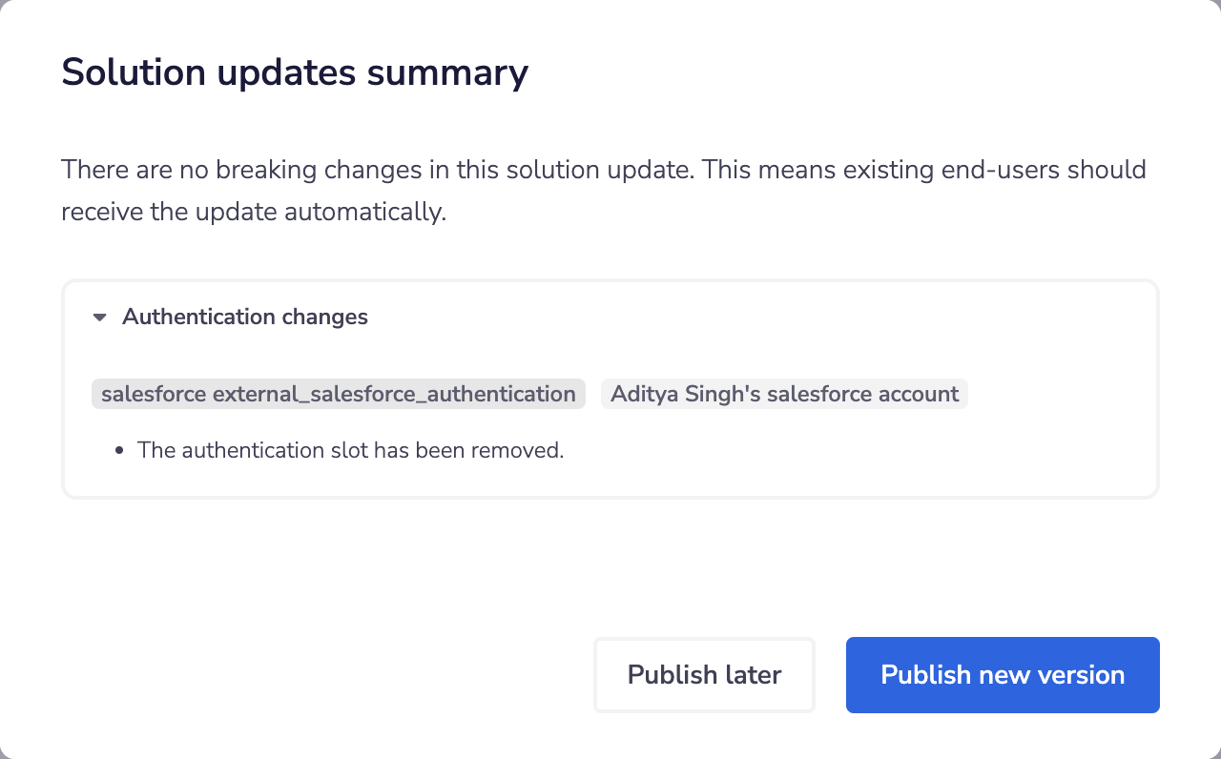This screenshot has height=759, width=1221.
Task: Collapse the Authentication changes triangle arrow
Action: pyautogui.click(x=100, y=318)
